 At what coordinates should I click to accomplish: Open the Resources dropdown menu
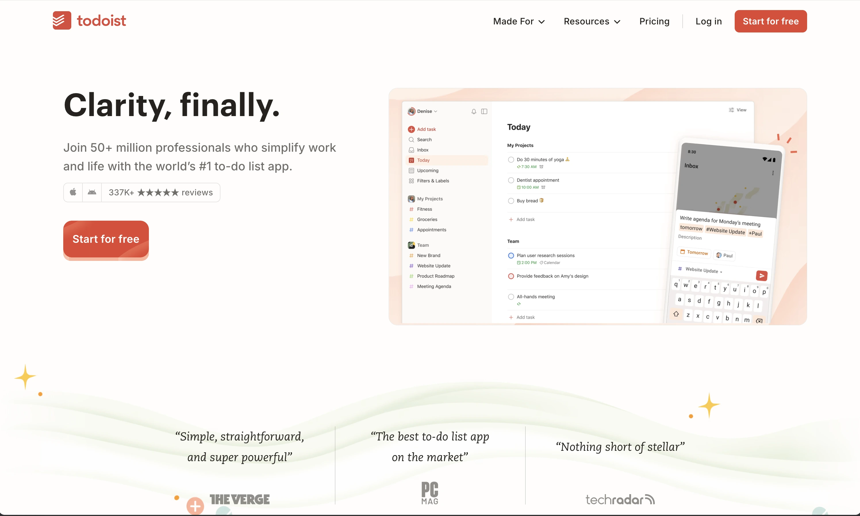(x=592, y=22)
